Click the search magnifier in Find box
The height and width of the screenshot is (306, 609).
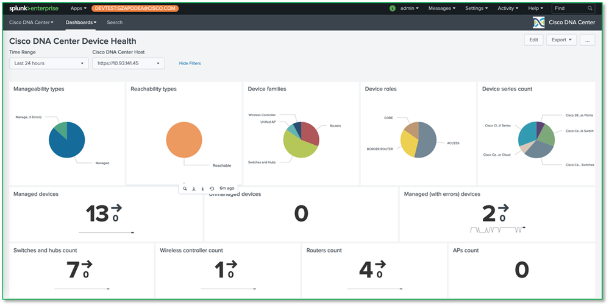coord(590,8)
